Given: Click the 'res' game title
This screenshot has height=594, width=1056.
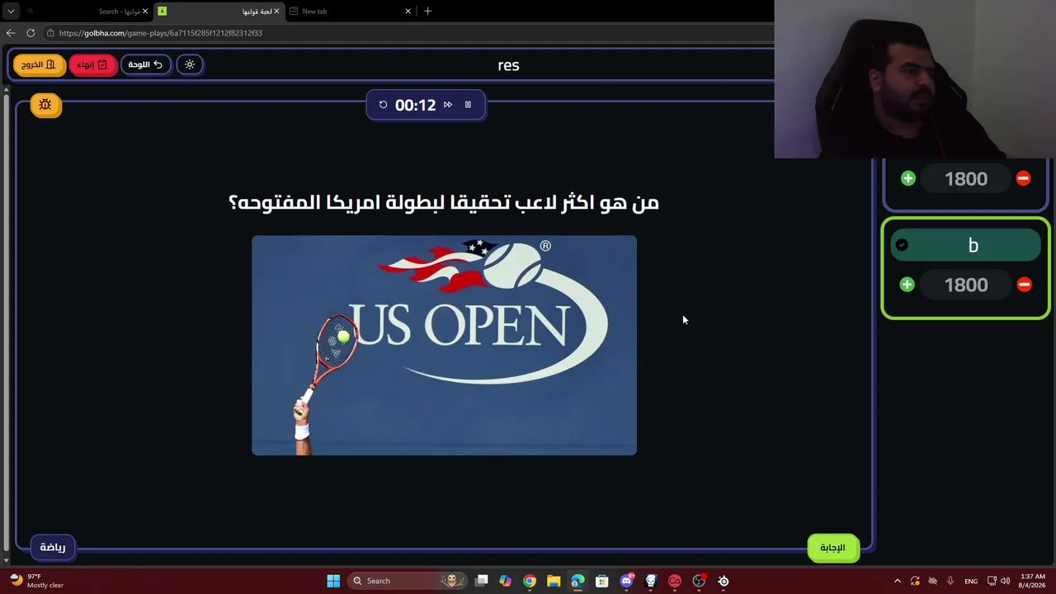Looking at the screenshot, I should point(508,65).
